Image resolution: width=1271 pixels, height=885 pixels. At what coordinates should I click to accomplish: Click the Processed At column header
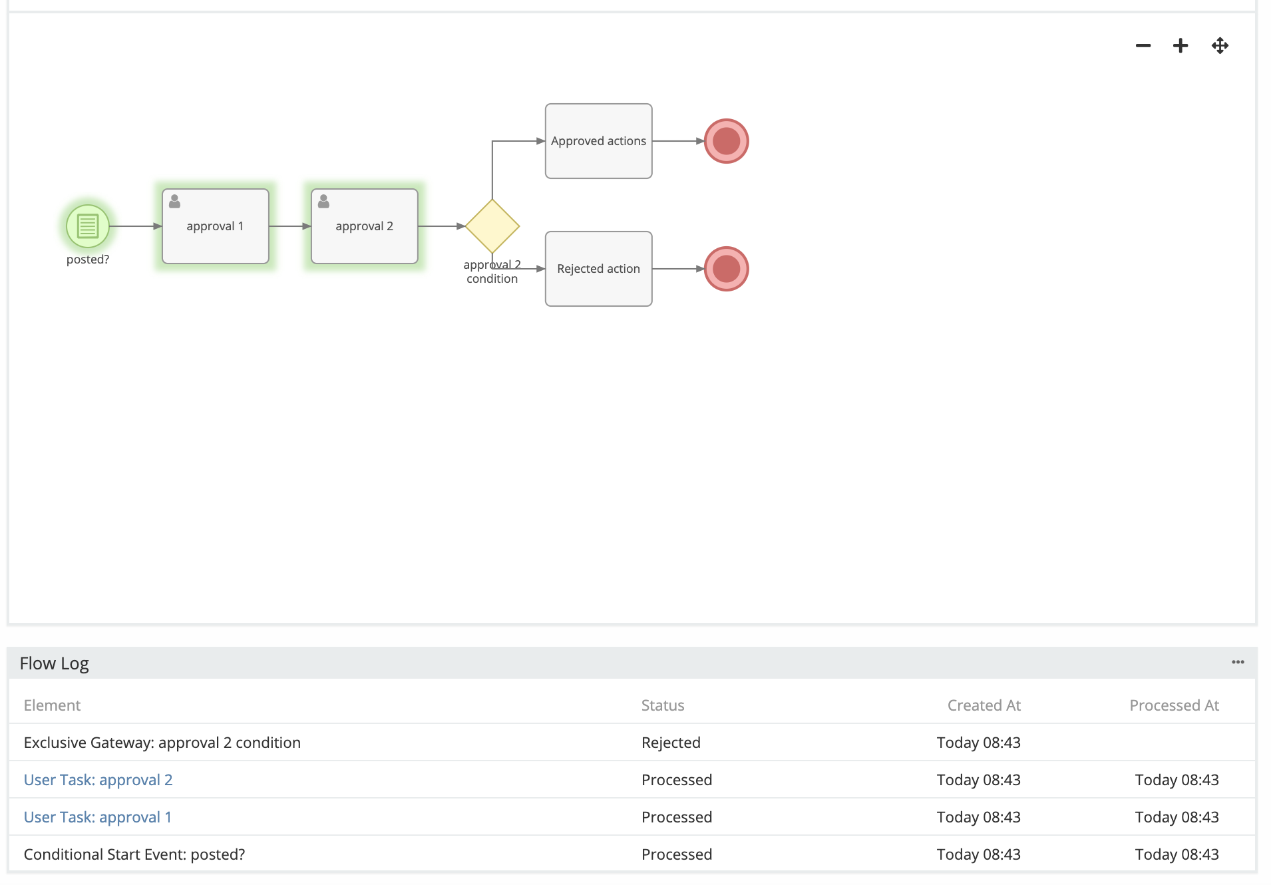pos(1174,705)
